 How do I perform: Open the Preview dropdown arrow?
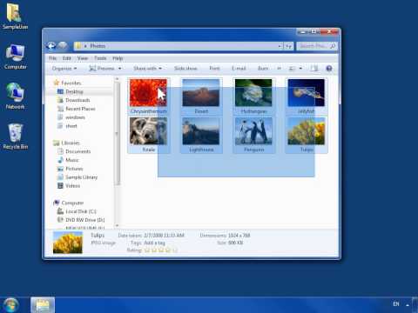click(x=119, y=69)
